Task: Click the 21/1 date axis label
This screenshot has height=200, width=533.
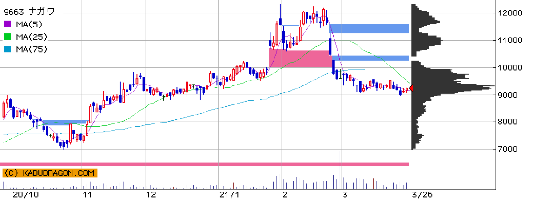Action: 229,195
